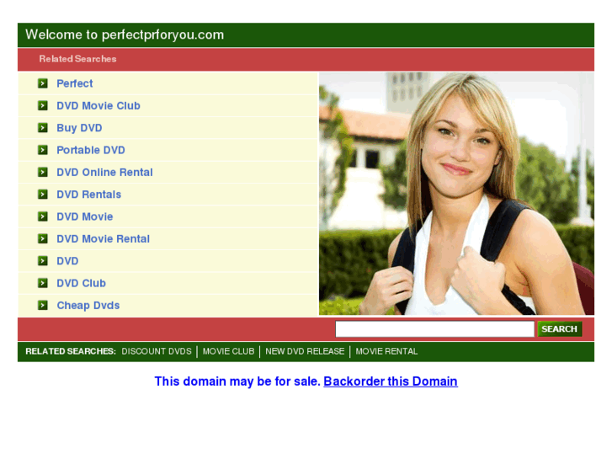Click the arrow icon next to the plain DVD link
Image resolution: width=612 pixels, height=459 pixels.
pos(43,260)
